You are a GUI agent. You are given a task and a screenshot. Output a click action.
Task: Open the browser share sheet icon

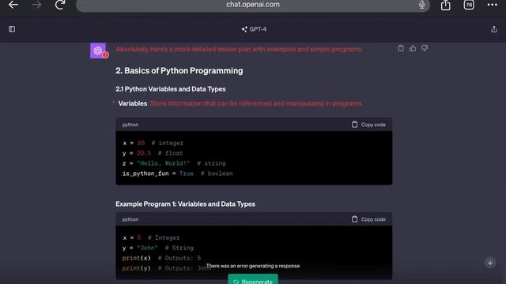point(446,5)
